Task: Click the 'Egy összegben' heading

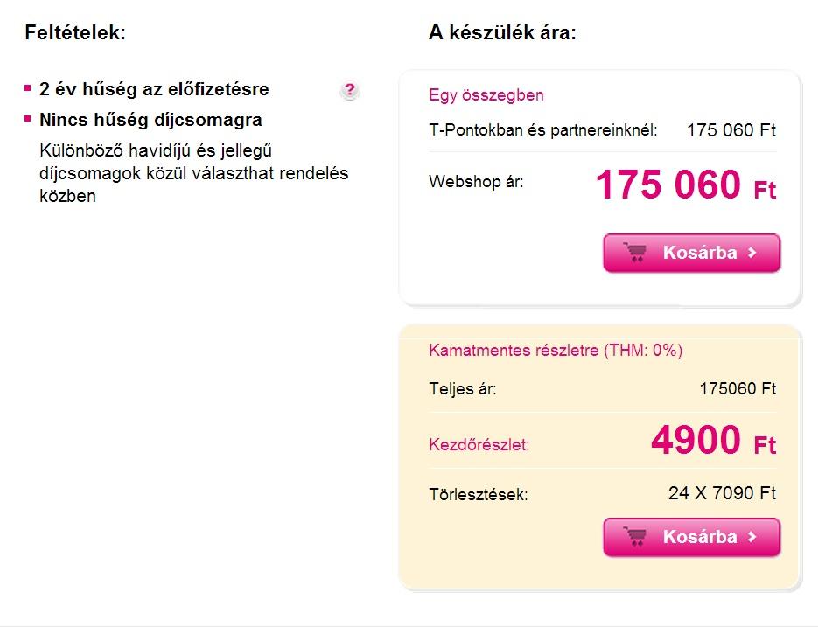Action: click(486, 95)
